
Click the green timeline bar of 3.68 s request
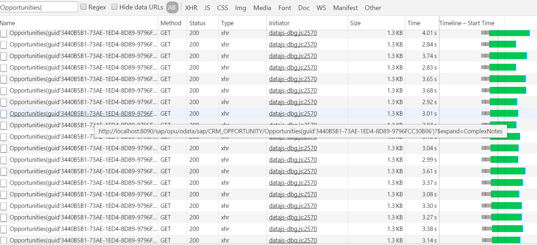tap(507, 90)
